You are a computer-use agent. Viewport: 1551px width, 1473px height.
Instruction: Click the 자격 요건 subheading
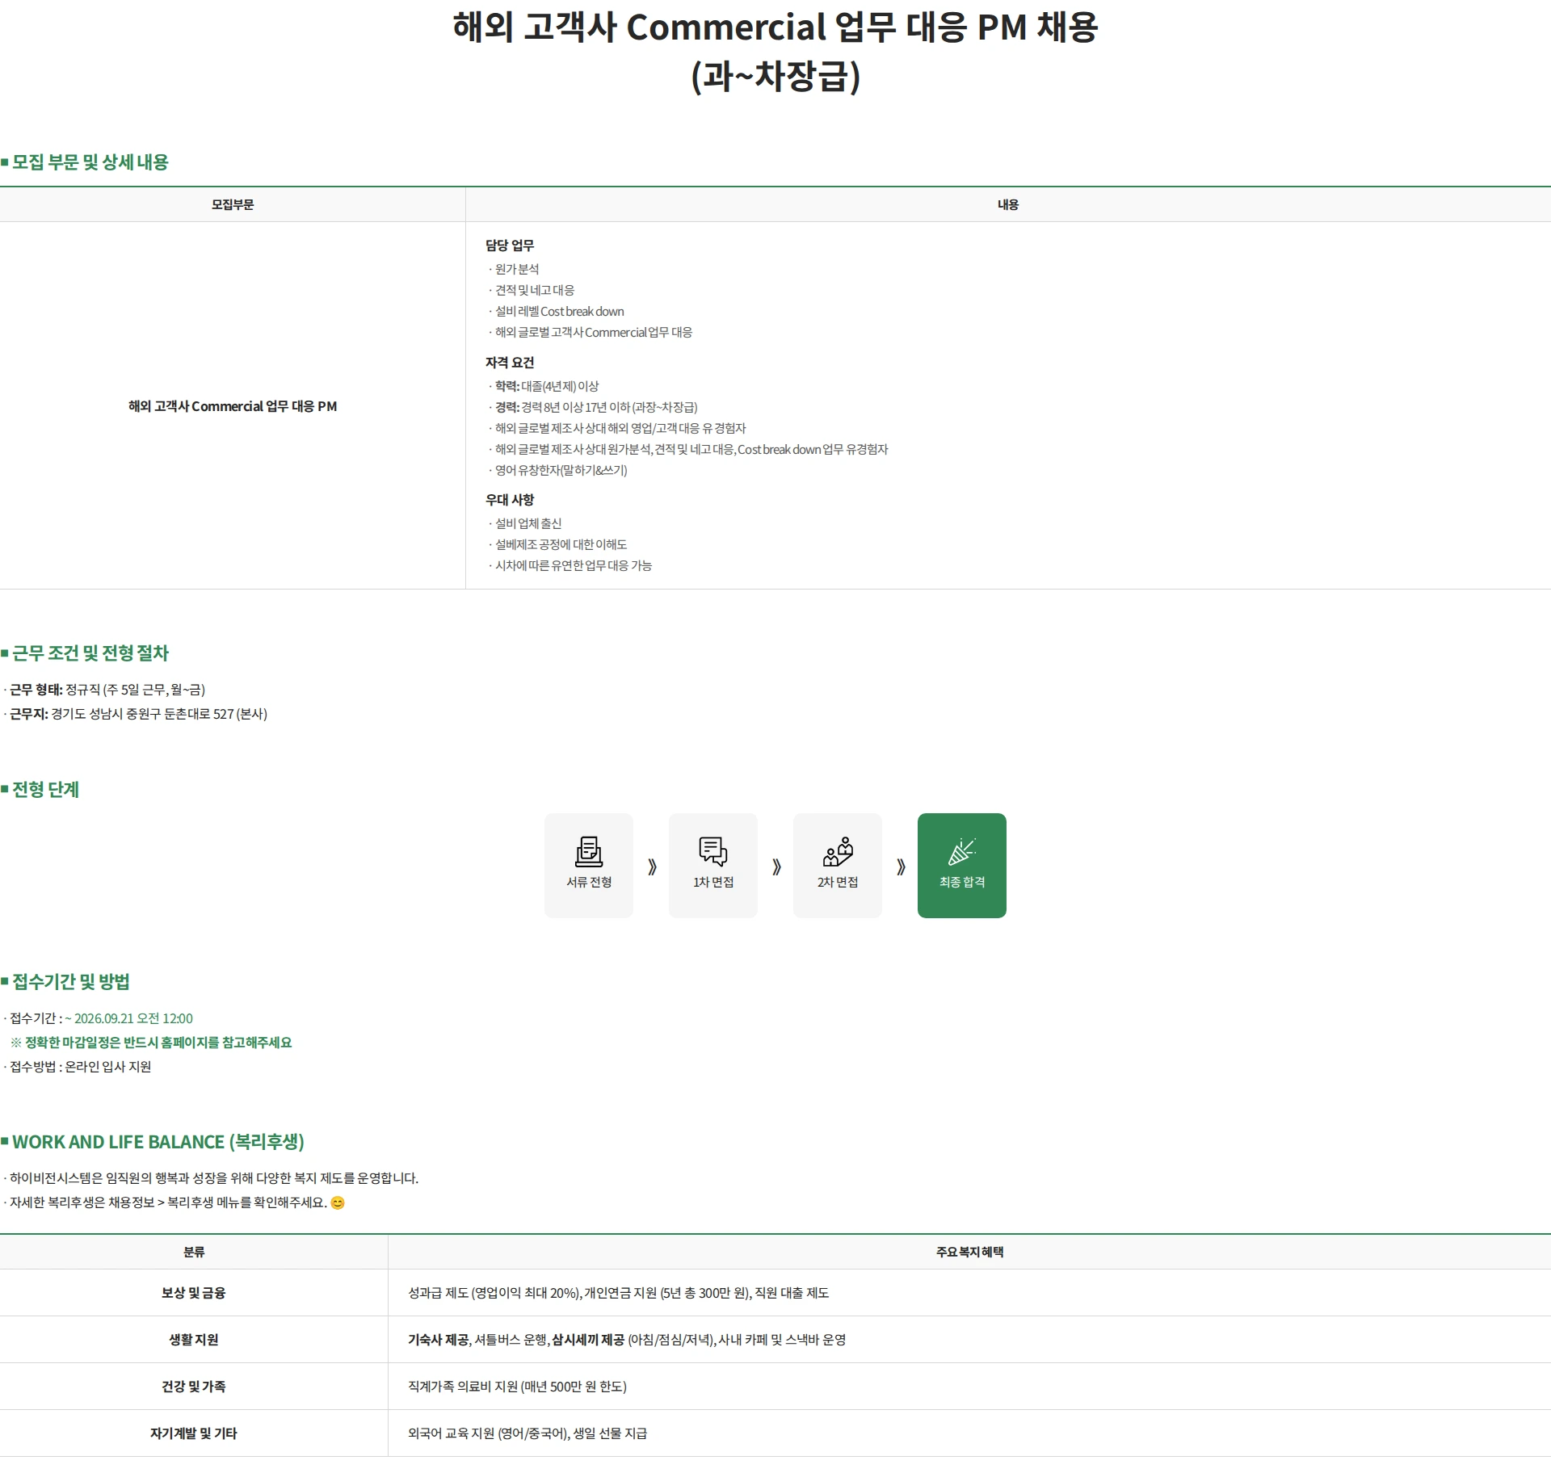pyautogui.click(x=510, y=363)
